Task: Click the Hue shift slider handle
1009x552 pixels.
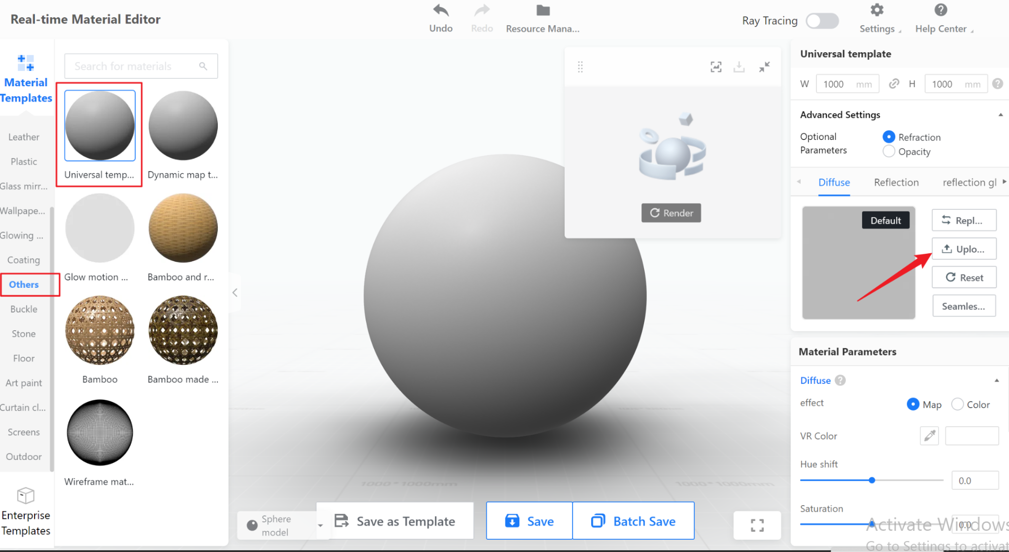Action: [x=872, y=480]
